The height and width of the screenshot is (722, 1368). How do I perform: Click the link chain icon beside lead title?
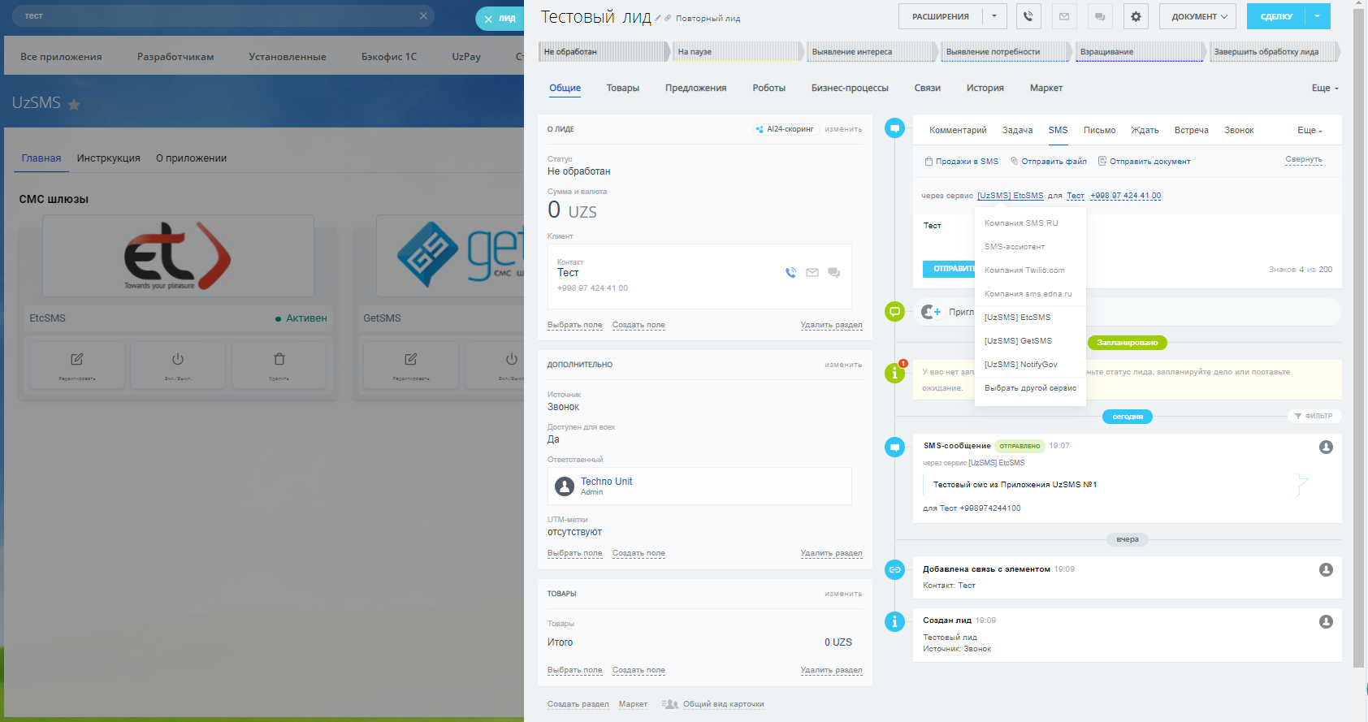click(668, 18)
